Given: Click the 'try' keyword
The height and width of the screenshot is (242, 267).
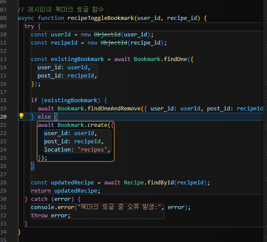Looking at the screenshot, I should 29,26.
